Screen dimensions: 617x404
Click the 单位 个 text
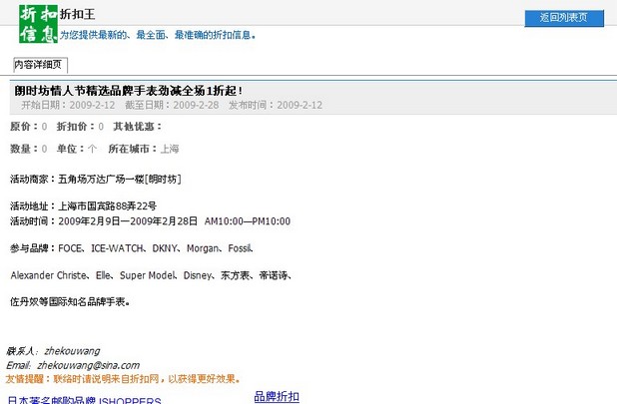(77, 149)
